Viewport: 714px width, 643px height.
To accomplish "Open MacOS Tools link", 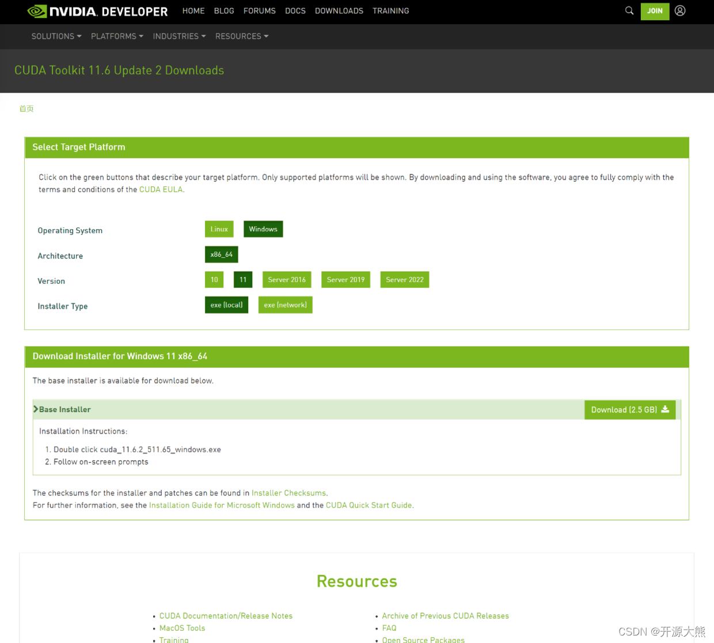I will (x=182, y=628).
